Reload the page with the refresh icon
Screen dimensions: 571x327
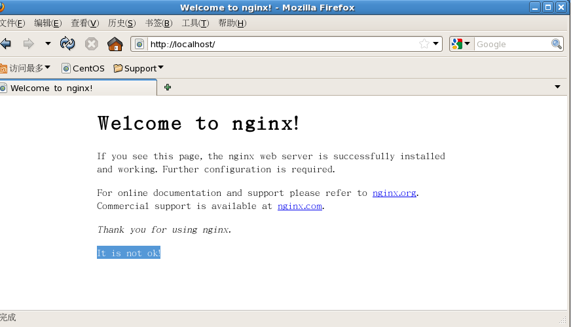point(67,44)
